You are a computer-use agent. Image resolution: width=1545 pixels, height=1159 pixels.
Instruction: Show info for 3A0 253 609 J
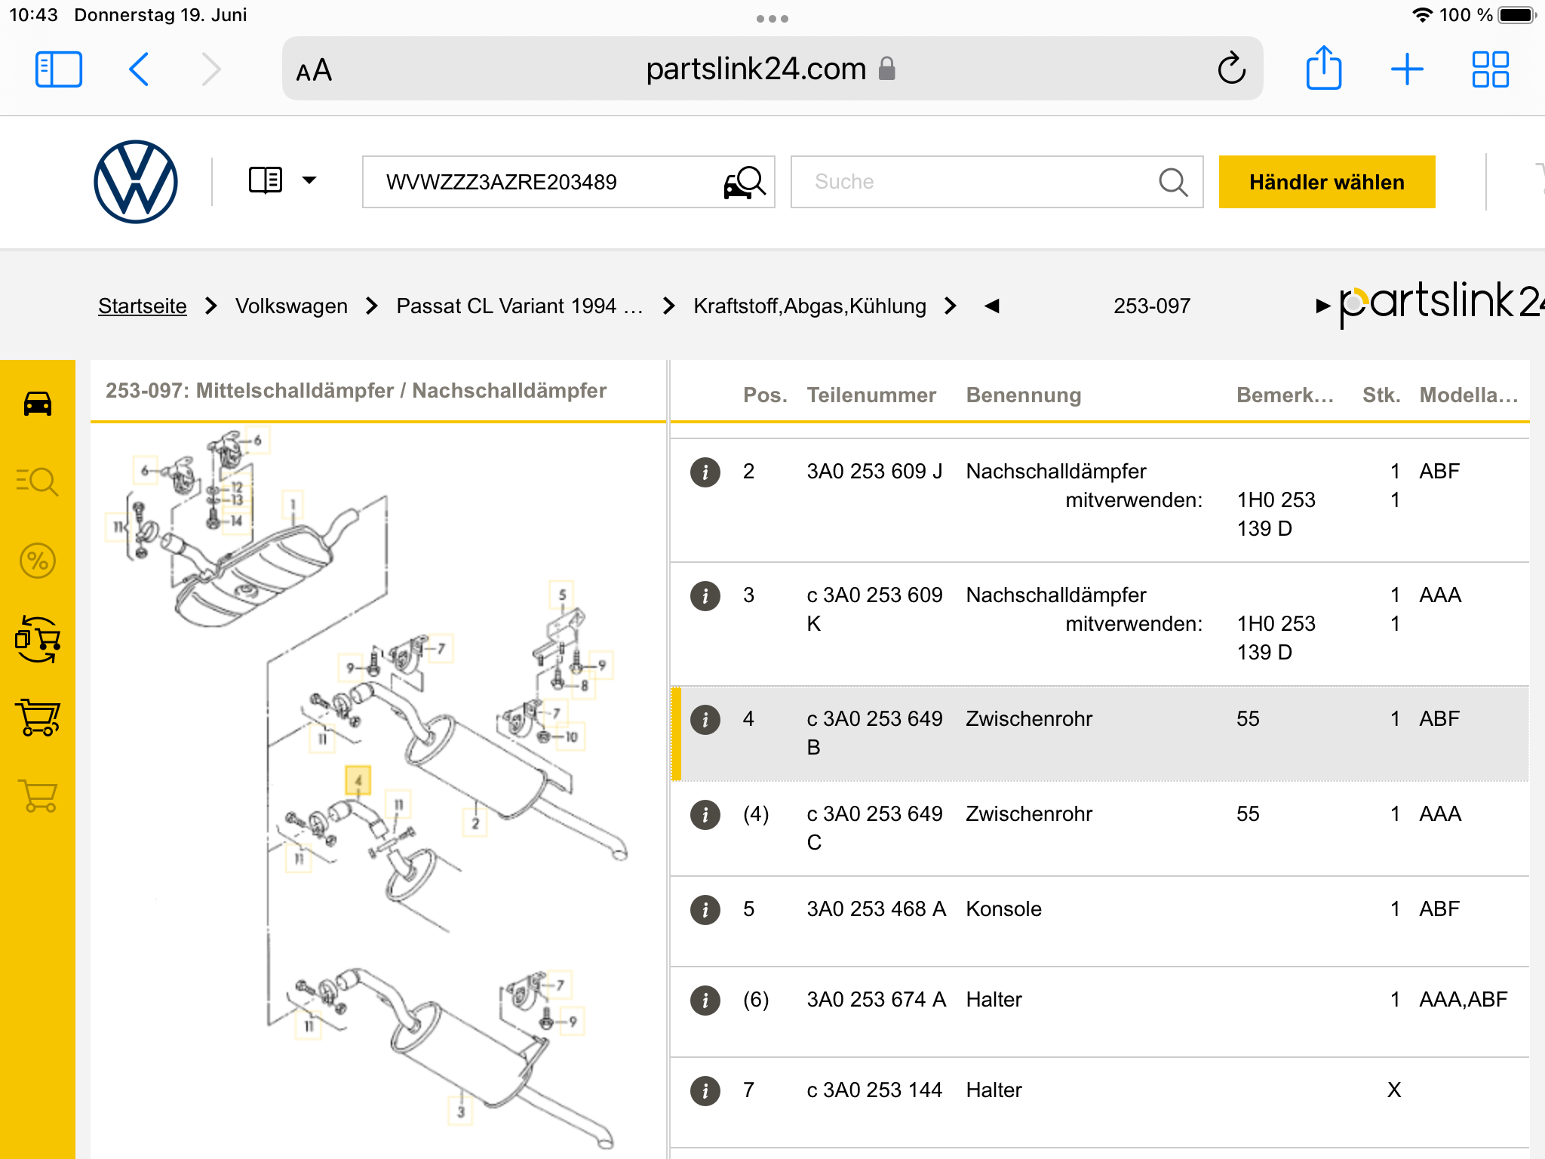coord(705,472)
